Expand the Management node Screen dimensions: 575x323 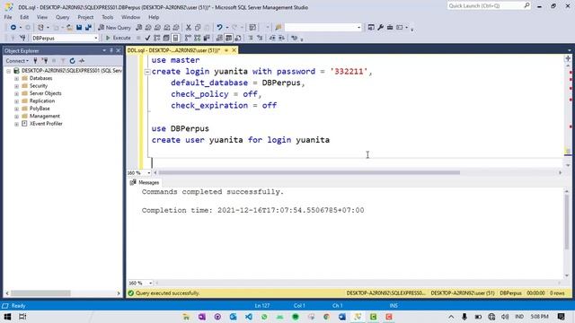click(x=16, y=116)
